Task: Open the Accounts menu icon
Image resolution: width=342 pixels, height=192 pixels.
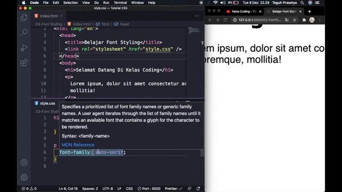Action: tap(24, 162)
